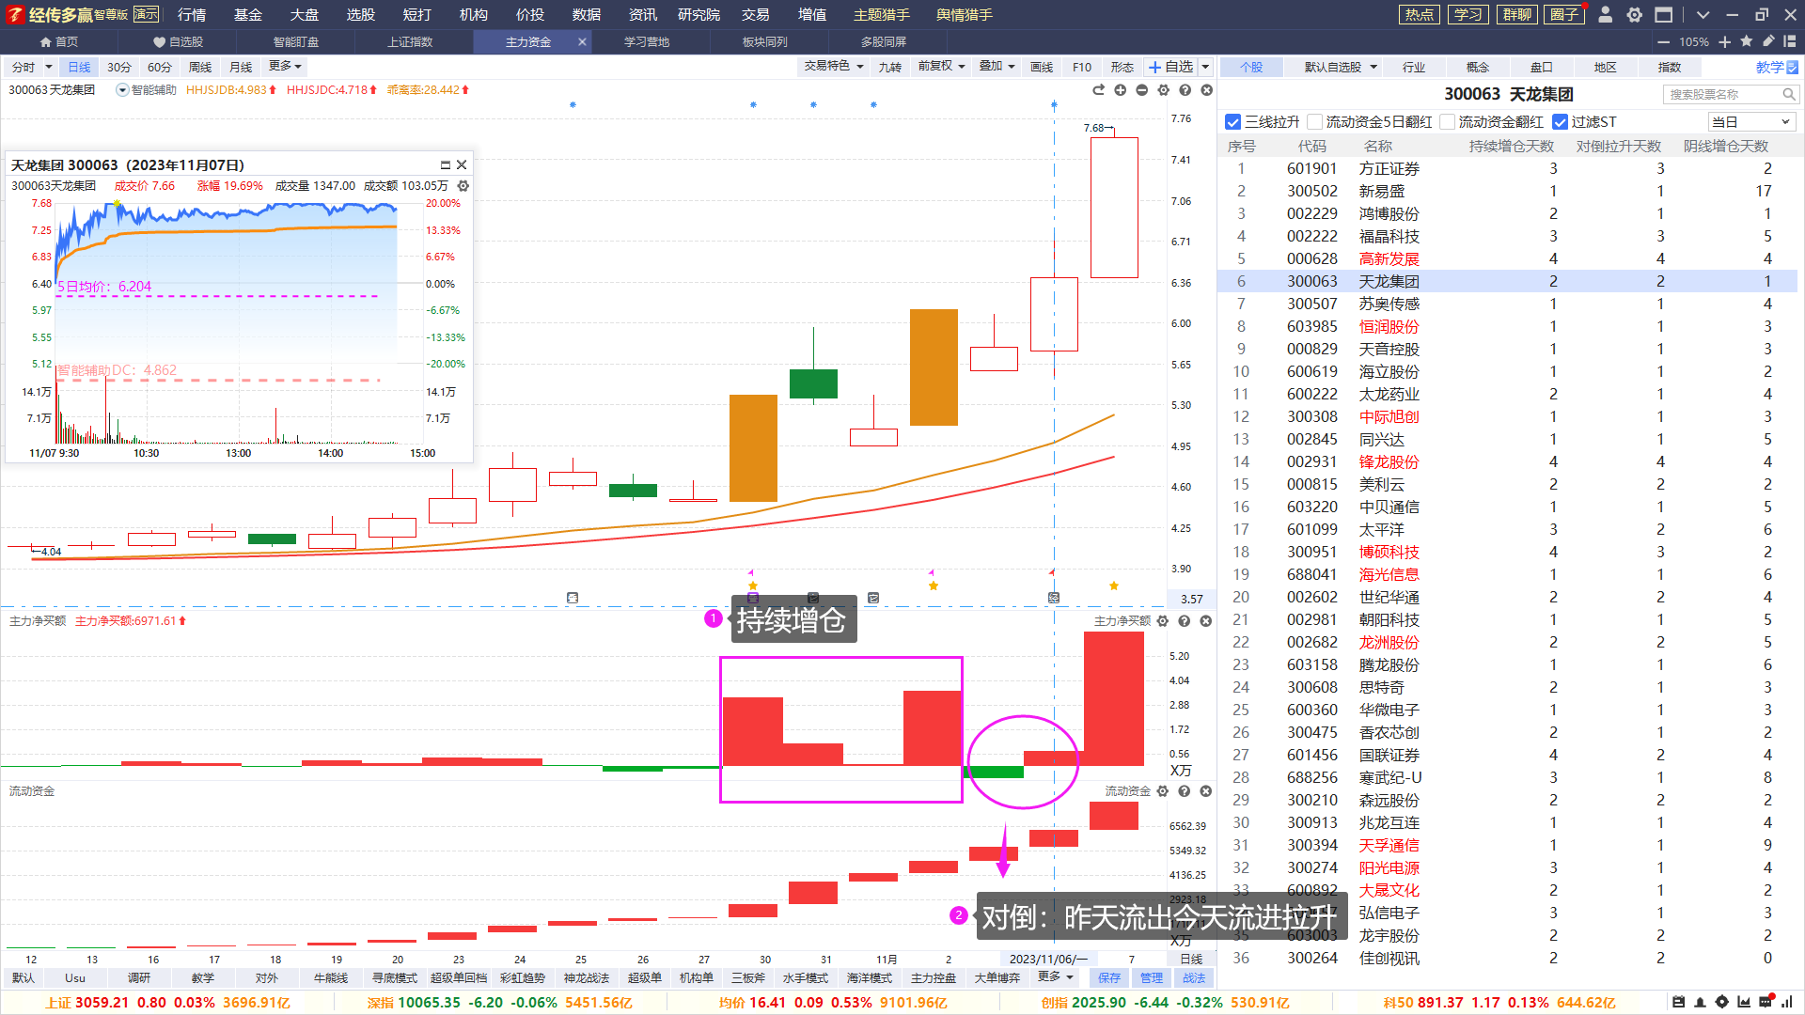The width and height of the screenshot is (1805, 1015).
Task: Click the 战法 button
Action: (1194, 977)
